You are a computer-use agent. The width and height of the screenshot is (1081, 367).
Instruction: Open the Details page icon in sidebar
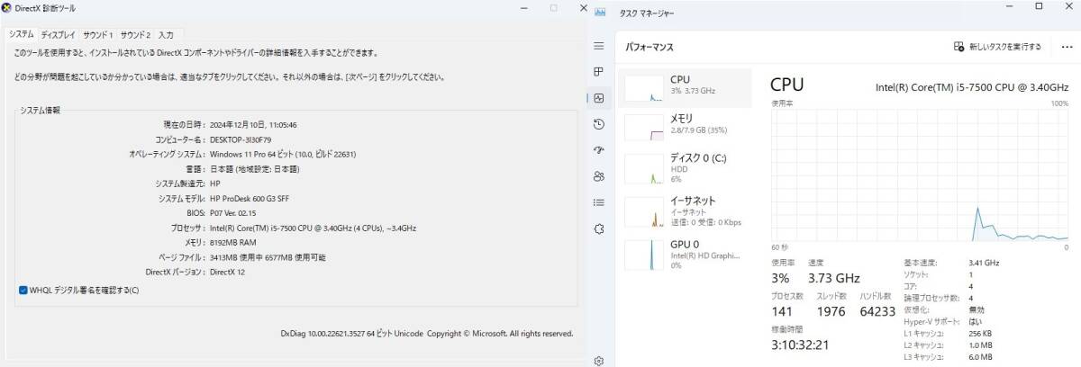[x=599, y=202]
